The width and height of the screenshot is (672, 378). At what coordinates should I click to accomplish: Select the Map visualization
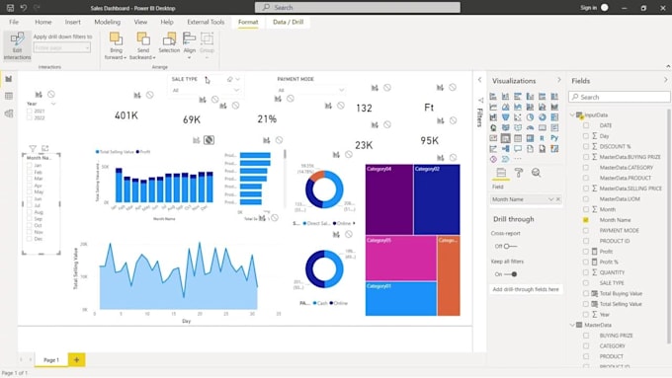[x=493, y=127]
